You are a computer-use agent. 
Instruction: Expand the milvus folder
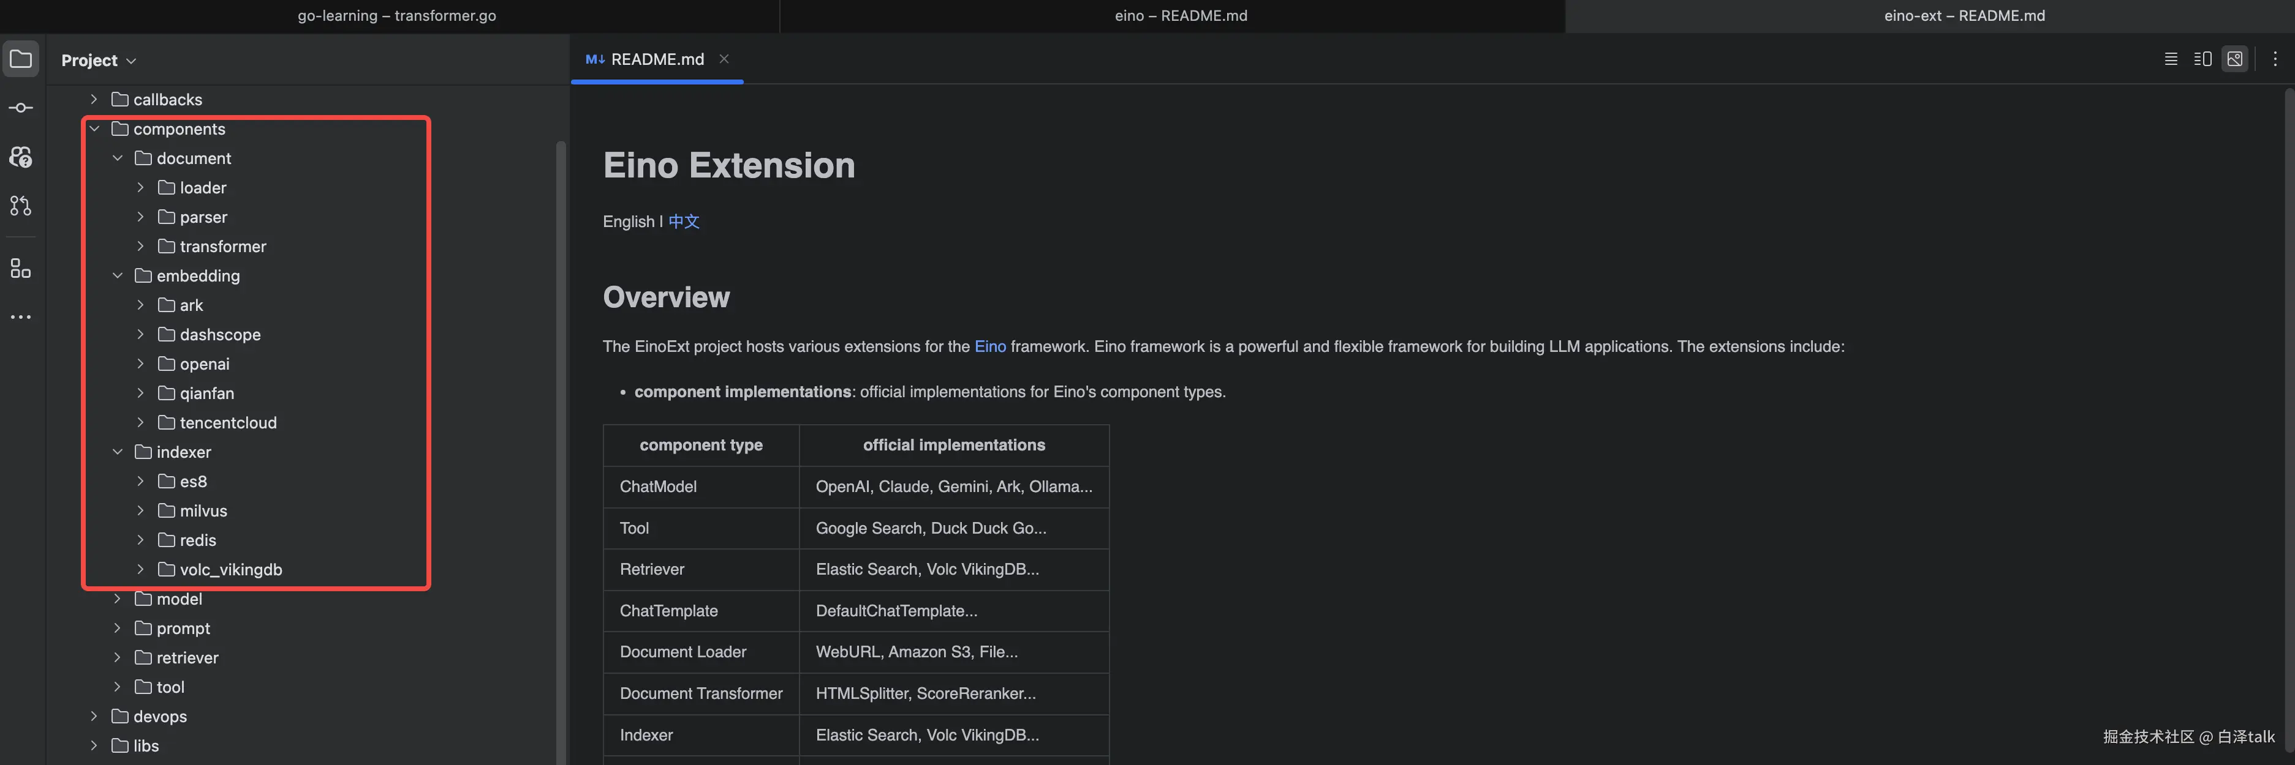[x=141, y=510]
